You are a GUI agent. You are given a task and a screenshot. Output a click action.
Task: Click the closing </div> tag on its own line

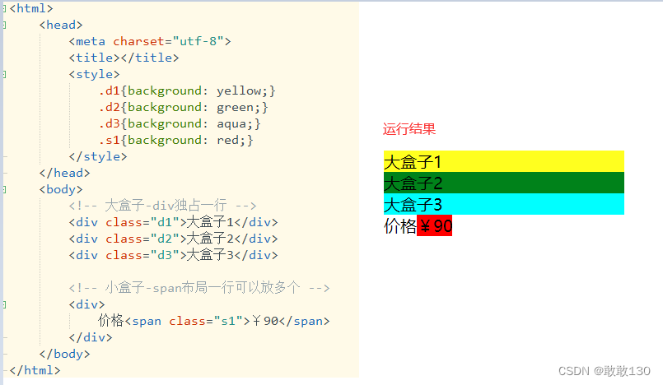pyautogui.click(x=91, y=338)
